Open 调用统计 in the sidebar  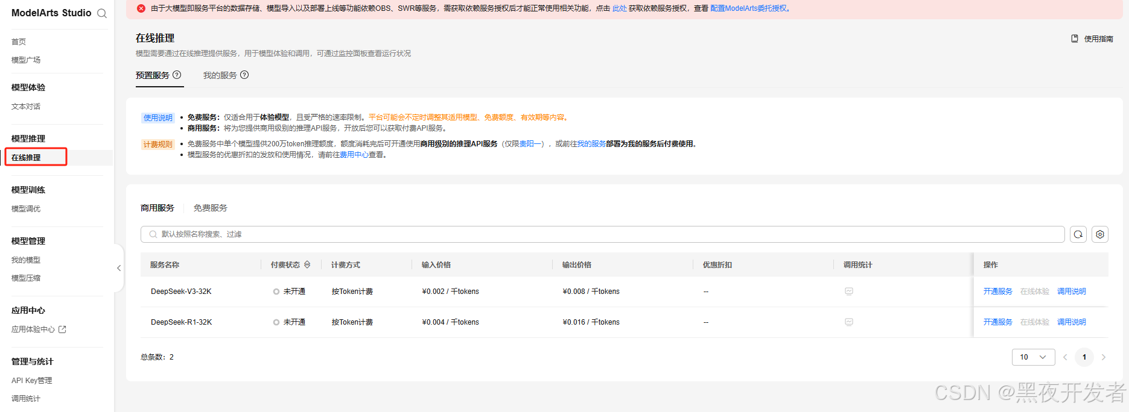[x=26, y=399]
